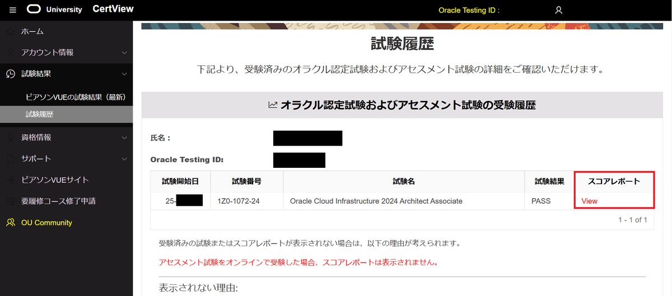This screenshot has height=296, width=672.
Task: Click the 試験番号 column header
Action: [x=246, y=181]
